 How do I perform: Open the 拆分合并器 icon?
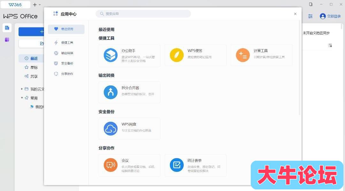(x=111, y=92)
